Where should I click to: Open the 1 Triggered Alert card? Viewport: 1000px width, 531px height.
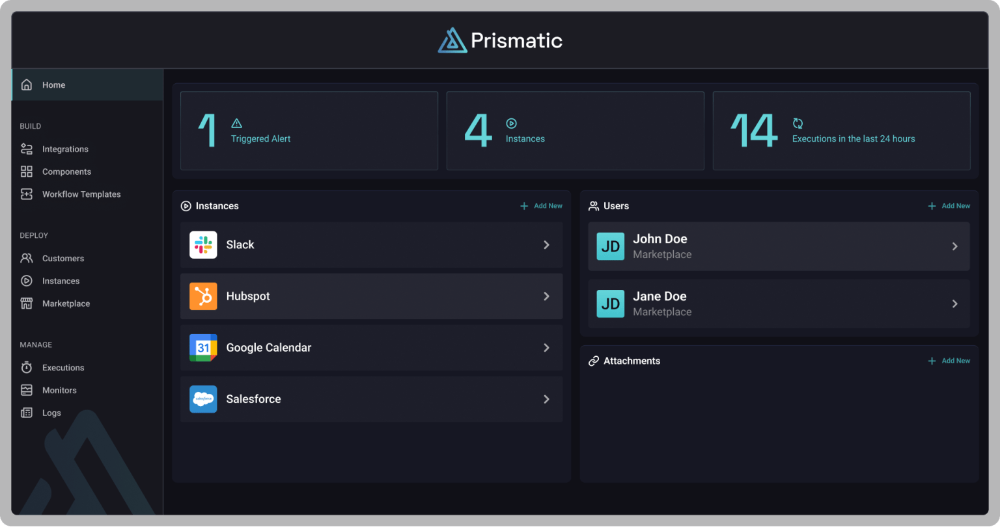tap(309, 131)
